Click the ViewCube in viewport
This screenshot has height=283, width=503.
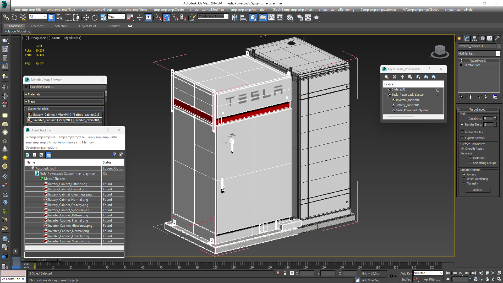[440, 51]
